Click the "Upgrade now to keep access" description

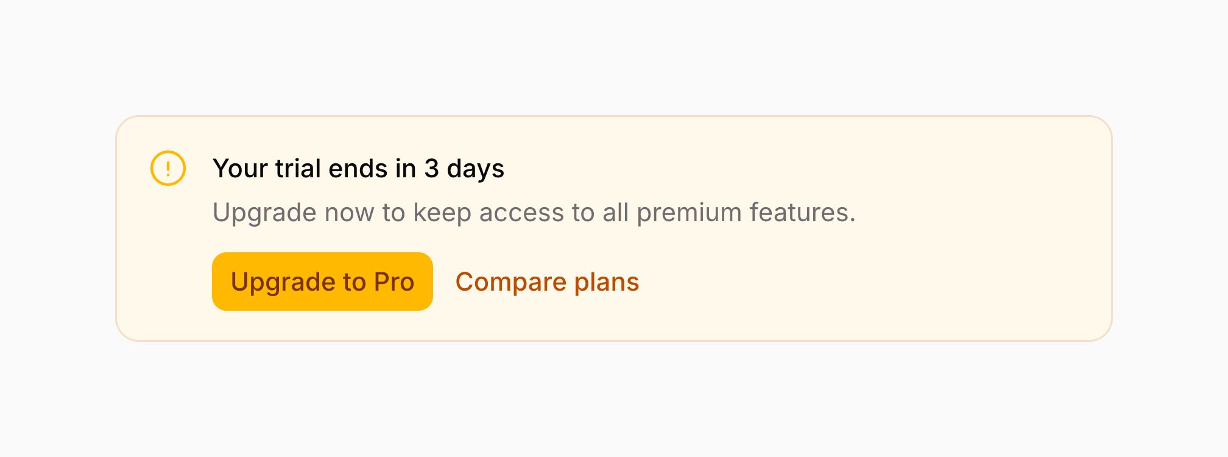coord(534,213)
